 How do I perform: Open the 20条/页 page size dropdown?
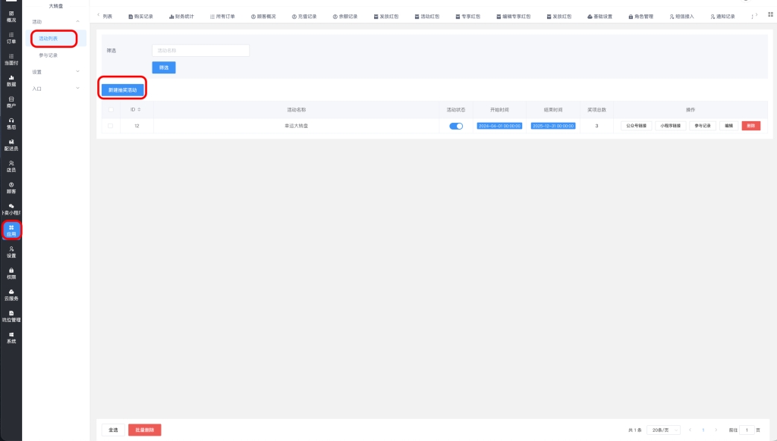(665, 430)
